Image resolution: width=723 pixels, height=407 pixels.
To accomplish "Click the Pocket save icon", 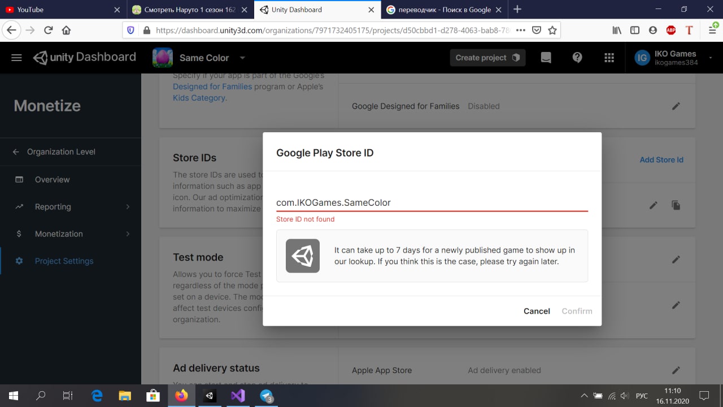I will click(537, 30).
